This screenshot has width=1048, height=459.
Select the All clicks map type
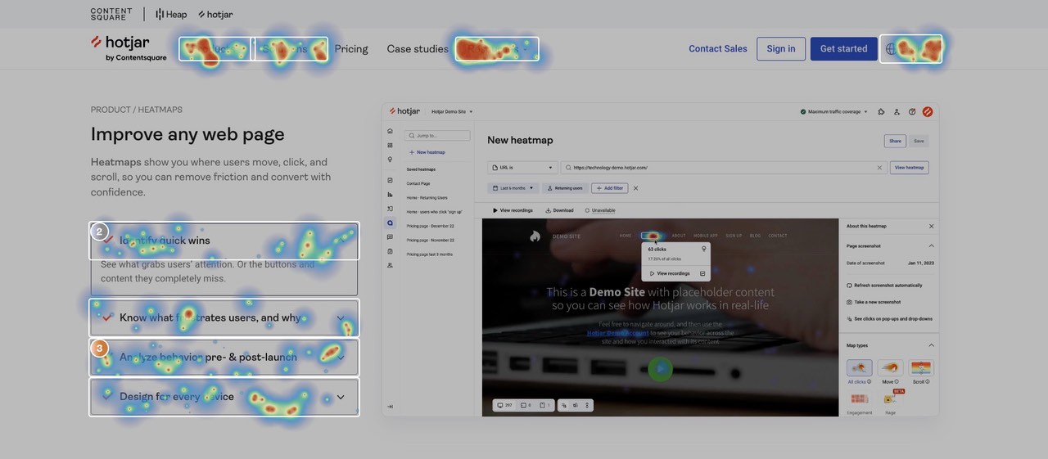click(x=859, y=368)
